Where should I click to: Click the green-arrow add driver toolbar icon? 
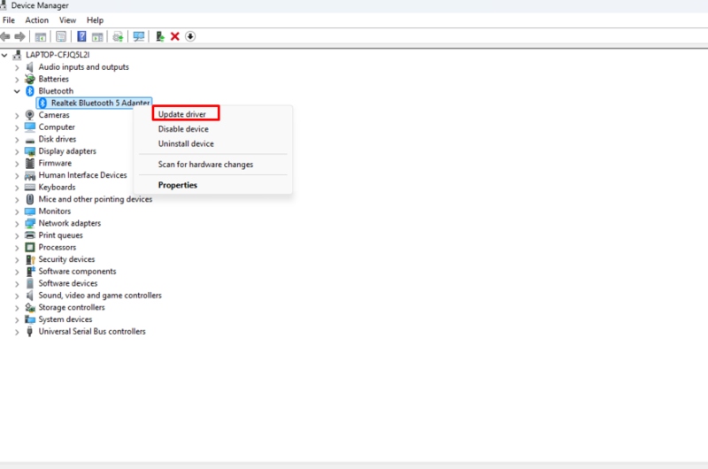coord(159,36)
